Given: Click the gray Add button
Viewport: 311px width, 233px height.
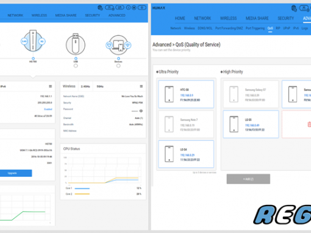Looking at the screenshot, I should pyautogui.click(x=248, y=179).
